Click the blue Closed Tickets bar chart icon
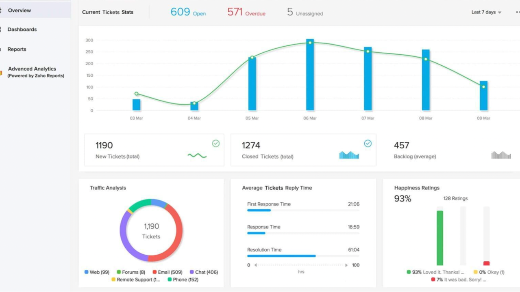Viewport: 520px width, 292px height. coord(349,155)
